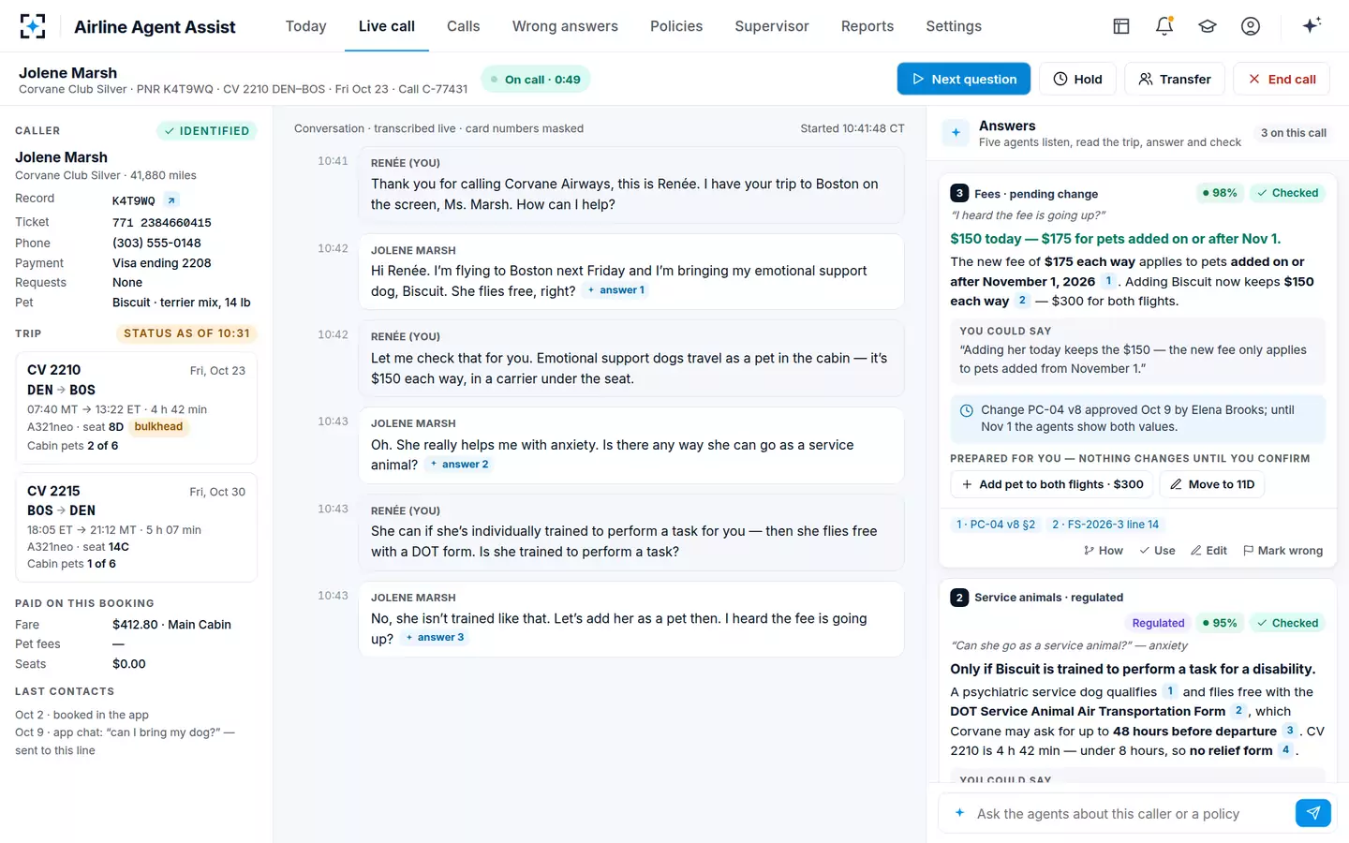Switch to the Today tab
1349x843 pixels.
coord(306,26)
